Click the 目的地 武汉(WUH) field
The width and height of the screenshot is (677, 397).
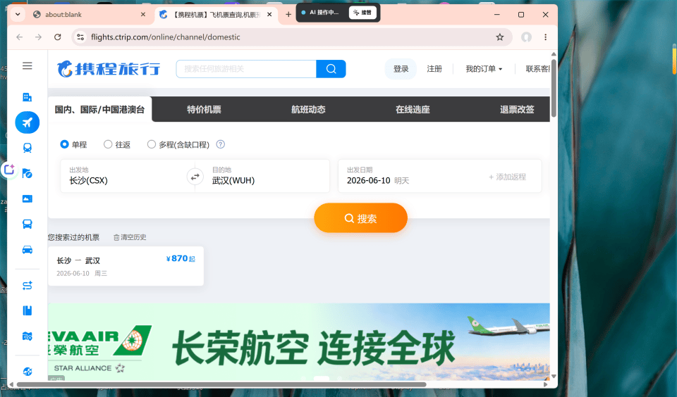[x=267, y=176]
